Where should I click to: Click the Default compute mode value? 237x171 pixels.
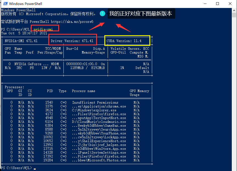pyautogui.click(x=142, y=68)
